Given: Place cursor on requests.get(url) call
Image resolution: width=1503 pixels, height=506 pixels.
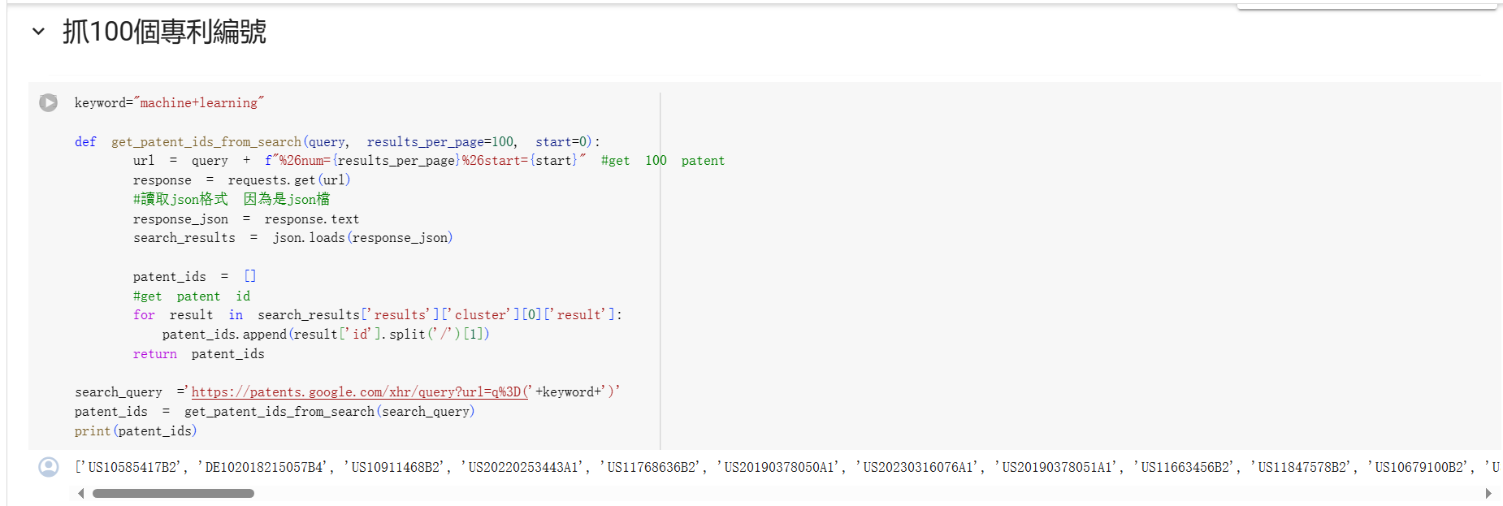Looking at the screenshot, I should click(288, 180).
